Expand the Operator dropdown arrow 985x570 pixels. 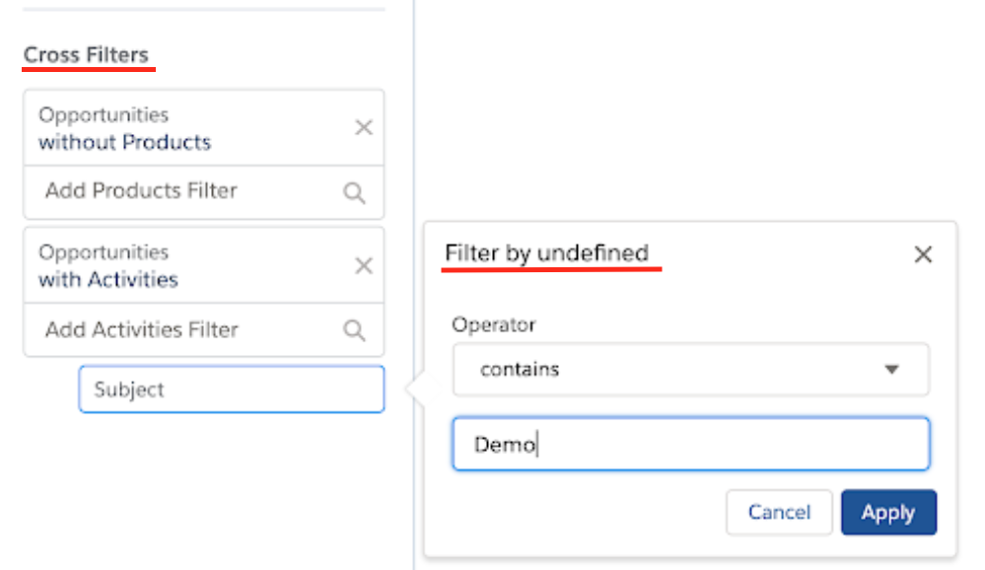(x=891, y=370)
